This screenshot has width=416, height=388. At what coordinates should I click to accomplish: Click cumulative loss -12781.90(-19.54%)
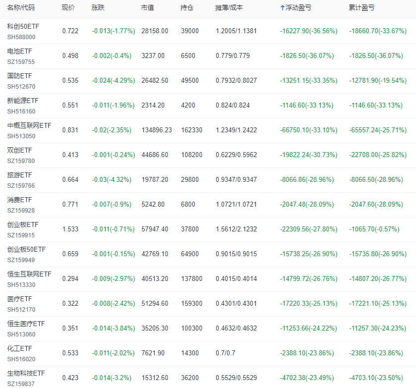378,81
